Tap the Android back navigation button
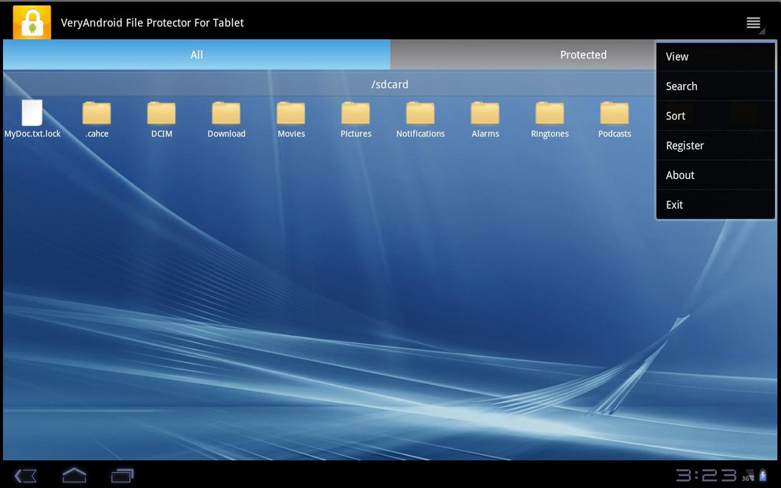 [26, 475]
